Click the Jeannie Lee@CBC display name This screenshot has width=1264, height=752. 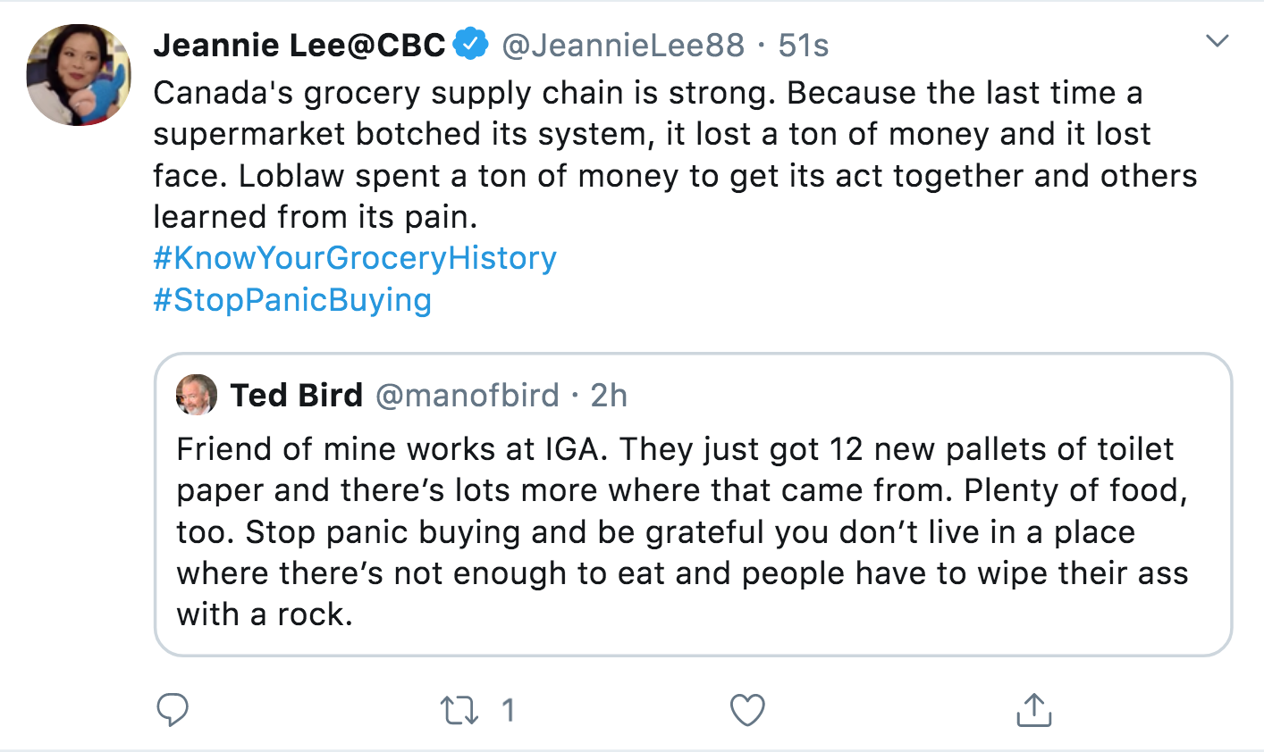(x=299, y=45)
